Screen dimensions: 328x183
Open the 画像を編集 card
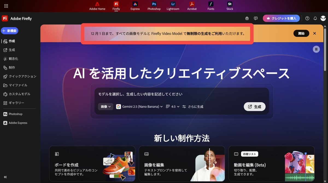pos(182,164)
